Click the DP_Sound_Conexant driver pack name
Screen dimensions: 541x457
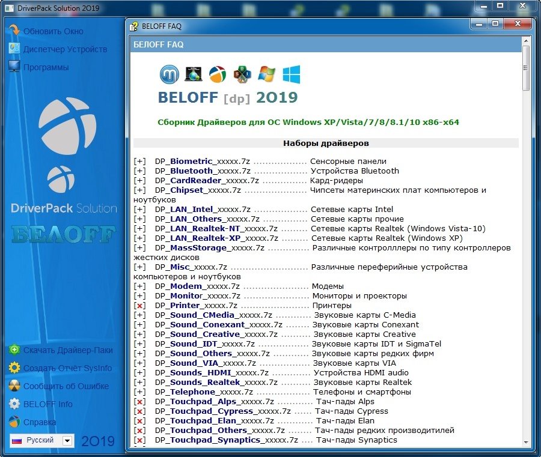click(x=219, y=325)
